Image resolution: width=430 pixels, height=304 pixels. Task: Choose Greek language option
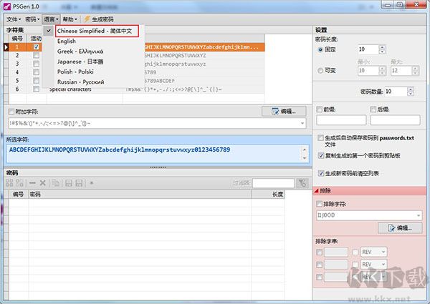click(80, 52)
